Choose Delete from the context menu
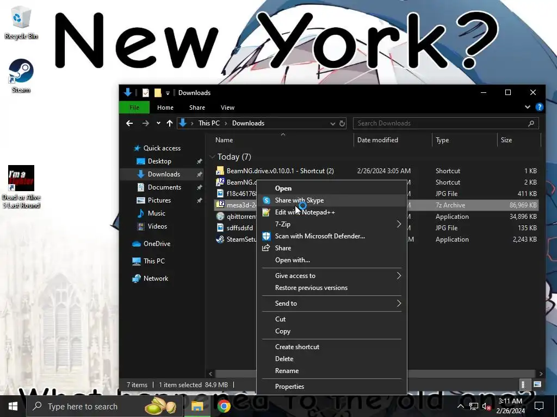Viewport: 557px width, 417px height. [x=284, y=359]
